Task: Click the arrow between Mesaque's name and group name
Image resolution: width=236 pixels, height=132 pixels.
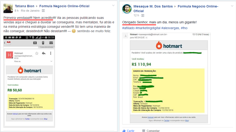Action: point(175,6)
